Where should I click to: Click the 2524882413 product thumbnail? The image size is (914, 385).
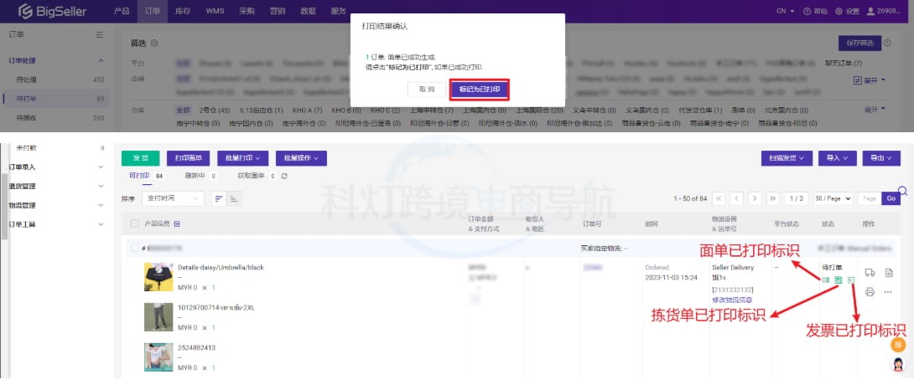(x=158, y=357)
